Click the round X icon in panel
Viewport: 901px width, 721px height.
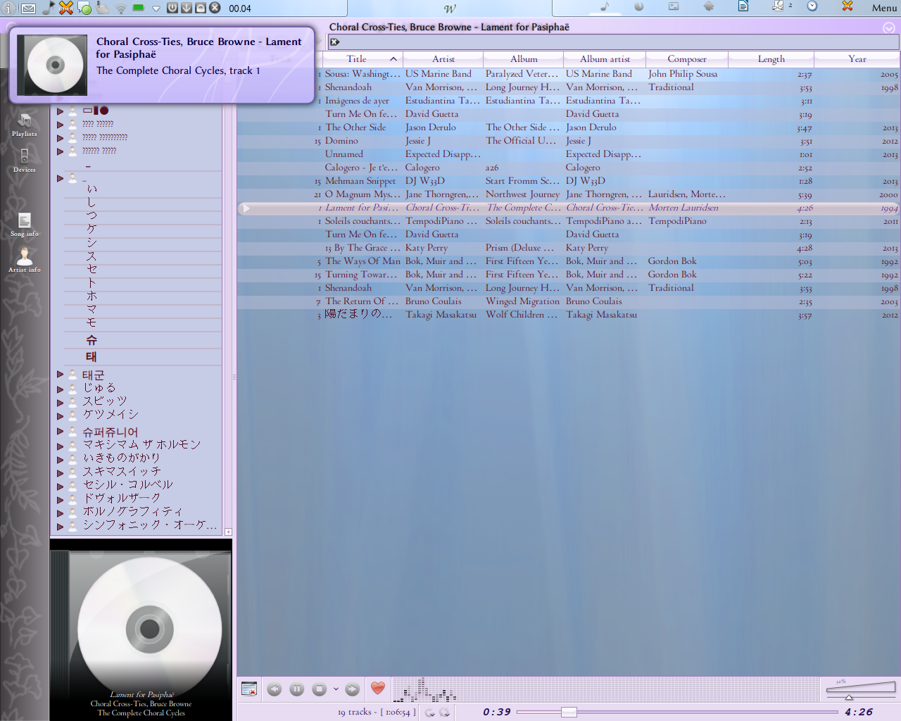click(x=215, y=8)
